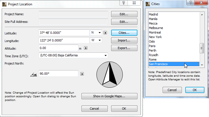Click the Project Name text field
The image size is (209, 117).
point(73,14)
